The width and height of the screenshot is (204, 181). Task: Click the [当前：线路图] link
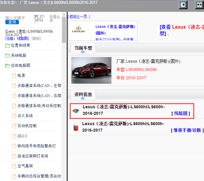tap(17, 38)
